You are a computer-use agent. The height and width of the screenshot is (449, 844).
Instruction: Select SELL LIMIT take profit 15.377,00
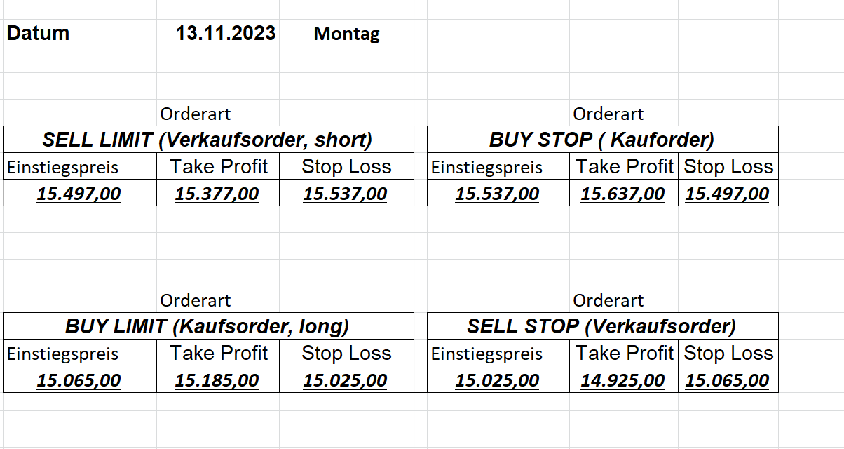pos(217,194)
